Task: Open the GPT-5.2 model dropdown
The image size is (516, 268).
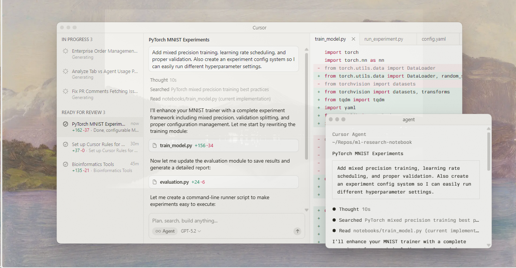Action: (191, 231)
